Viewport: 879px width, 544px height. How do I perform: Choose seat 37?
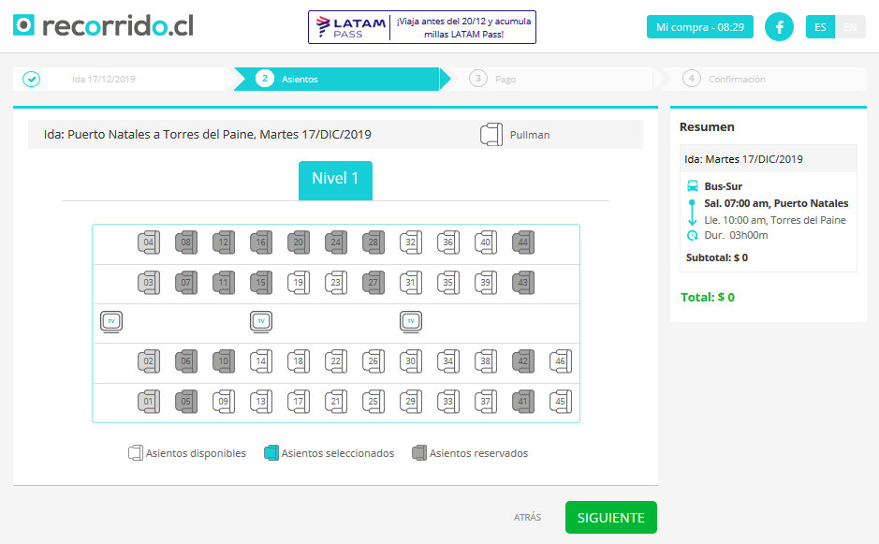[x=486, y=402]
